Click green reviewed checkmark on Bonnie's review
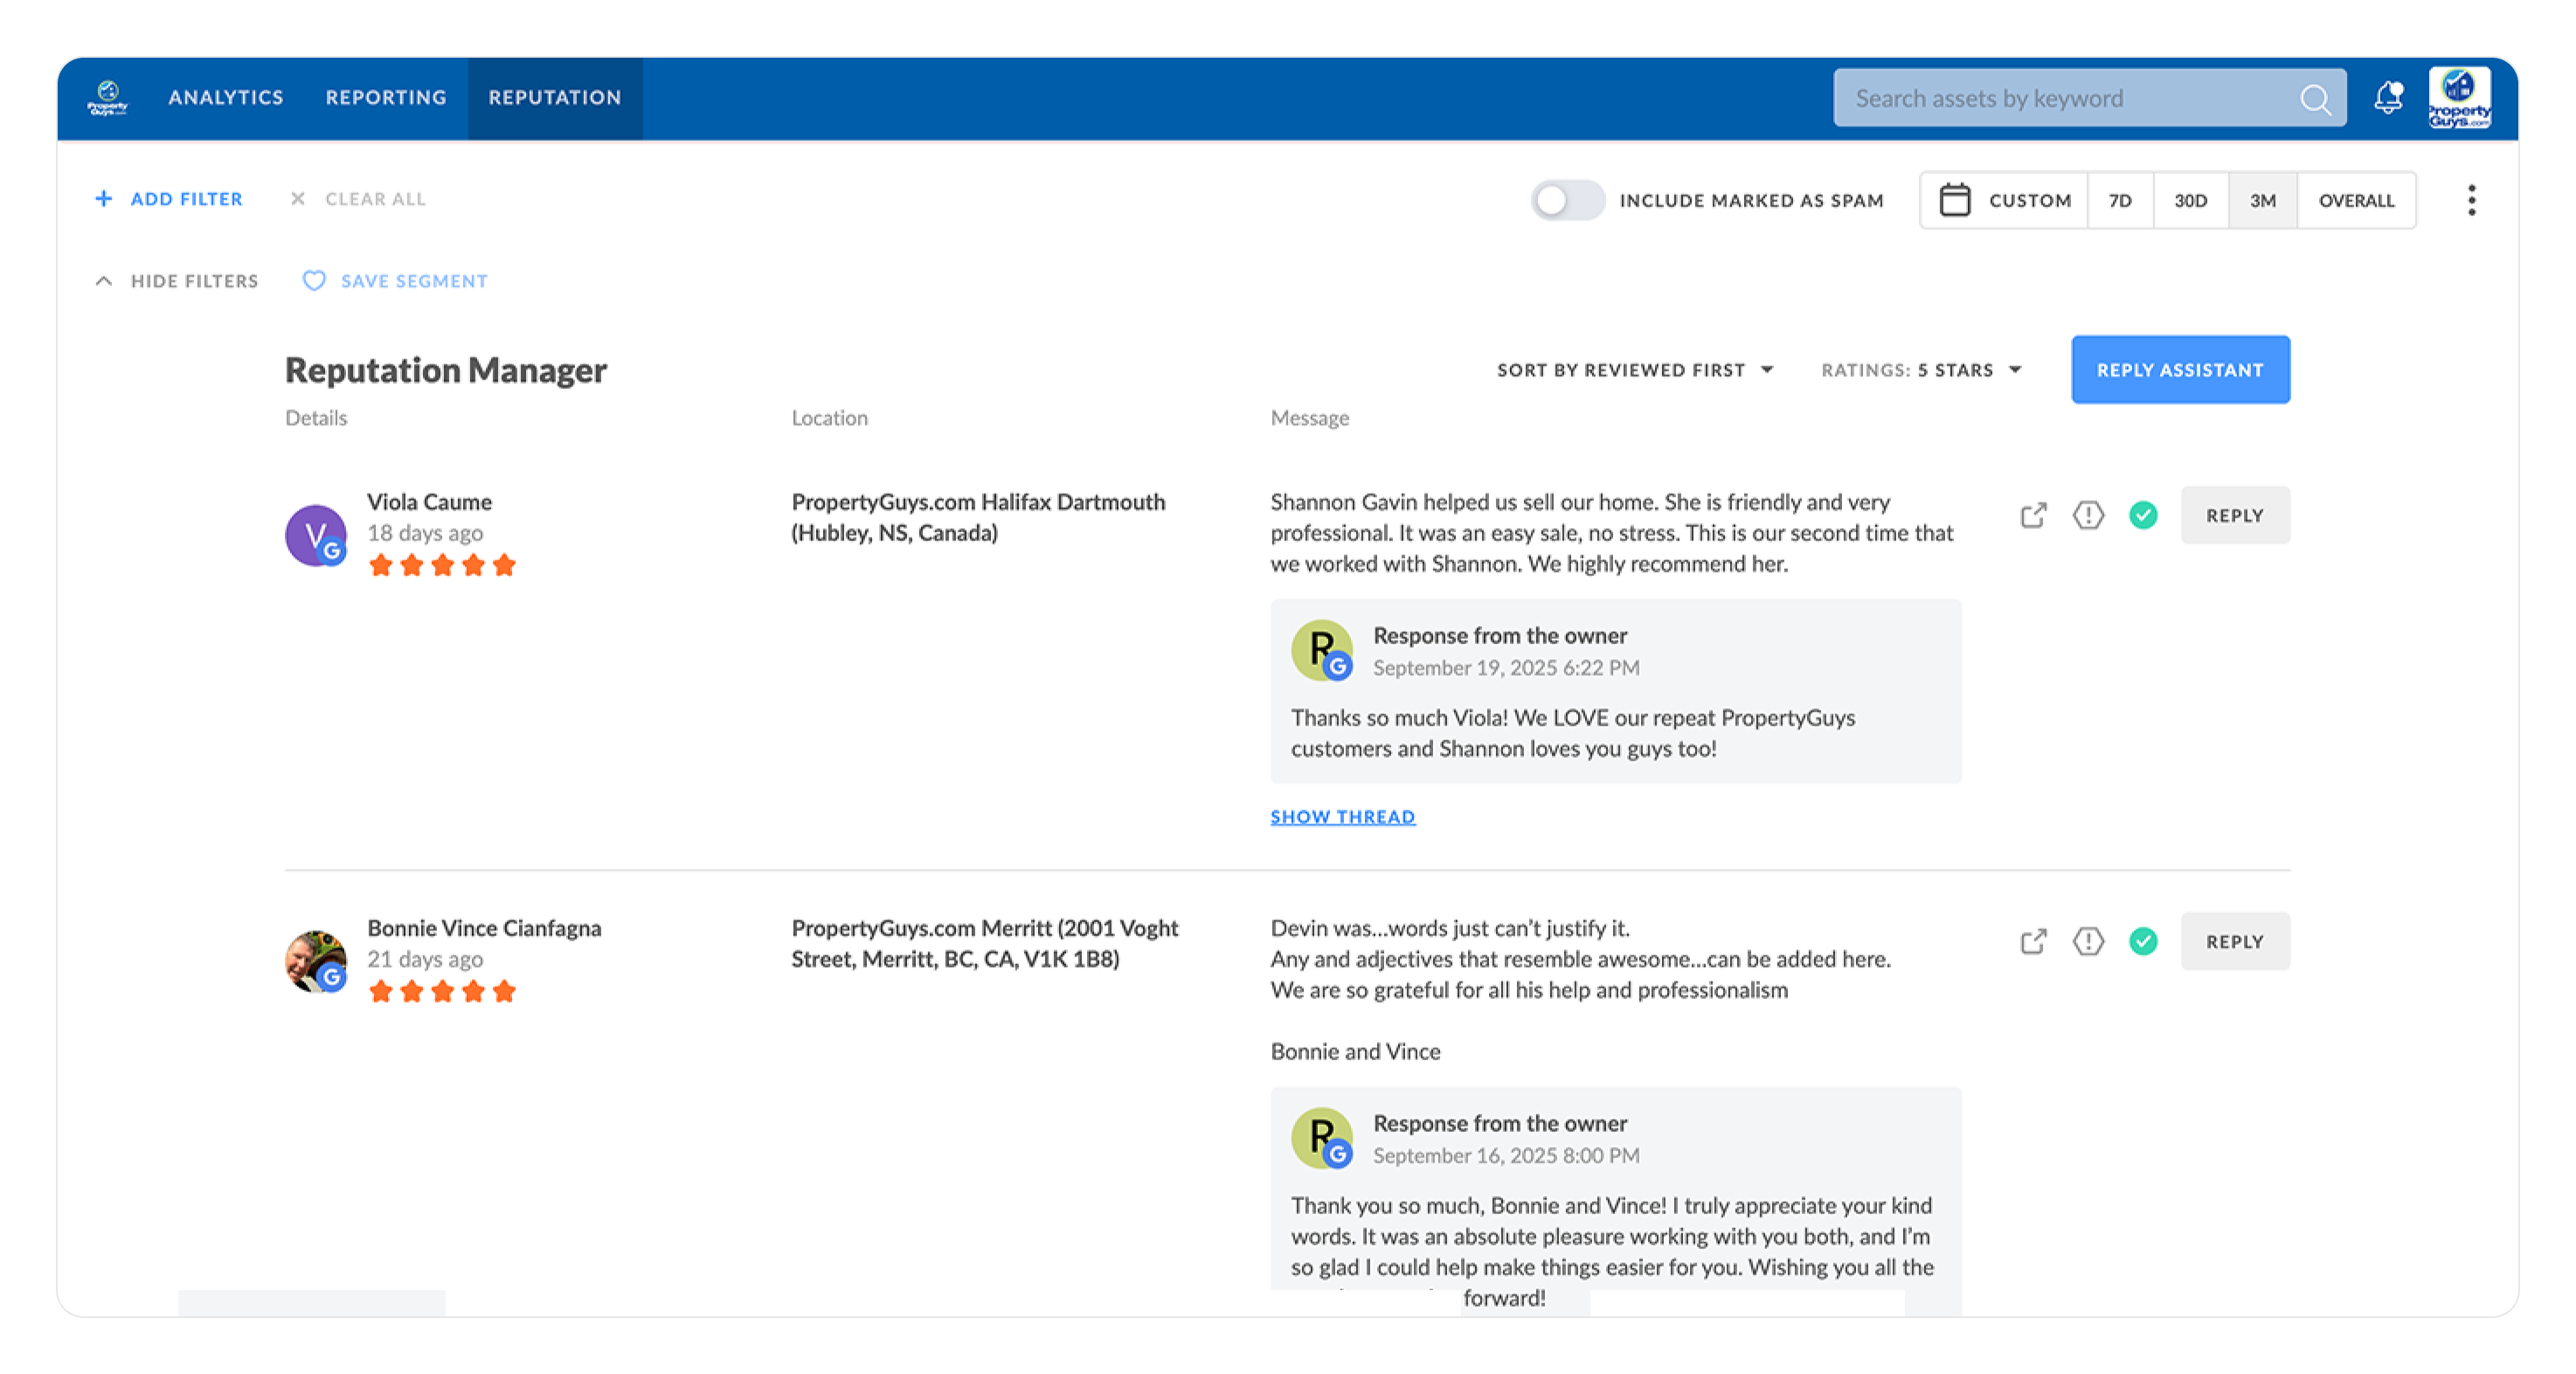The width and height of the screenshot is (2576, 1374). coord(2143,941)
